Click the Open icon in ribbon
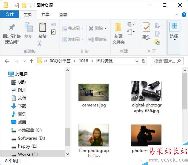Viewport: 188px width, 165px height. 157,25
